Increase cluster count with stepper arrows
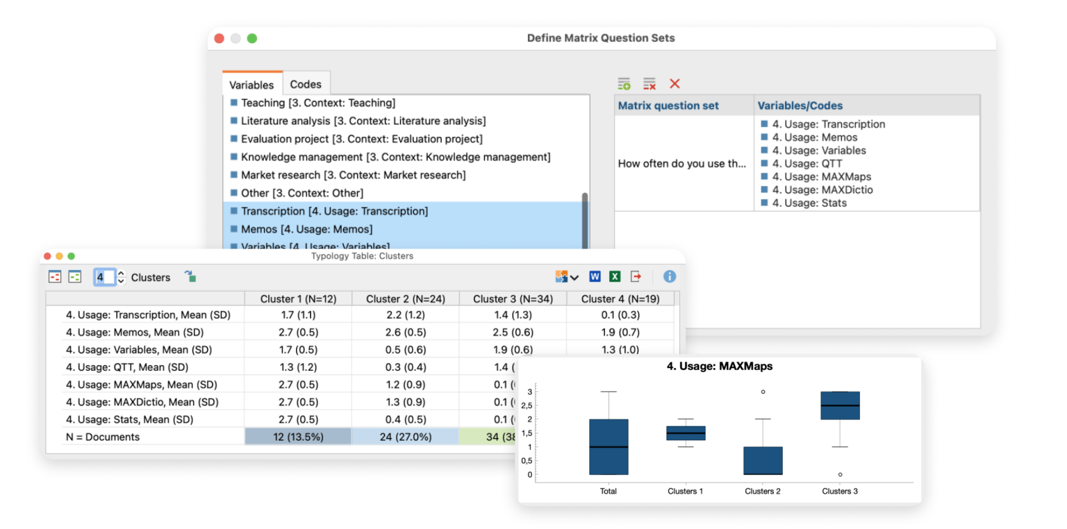Viewport: 1067px width, 529px height. click(x=122, y=274)
